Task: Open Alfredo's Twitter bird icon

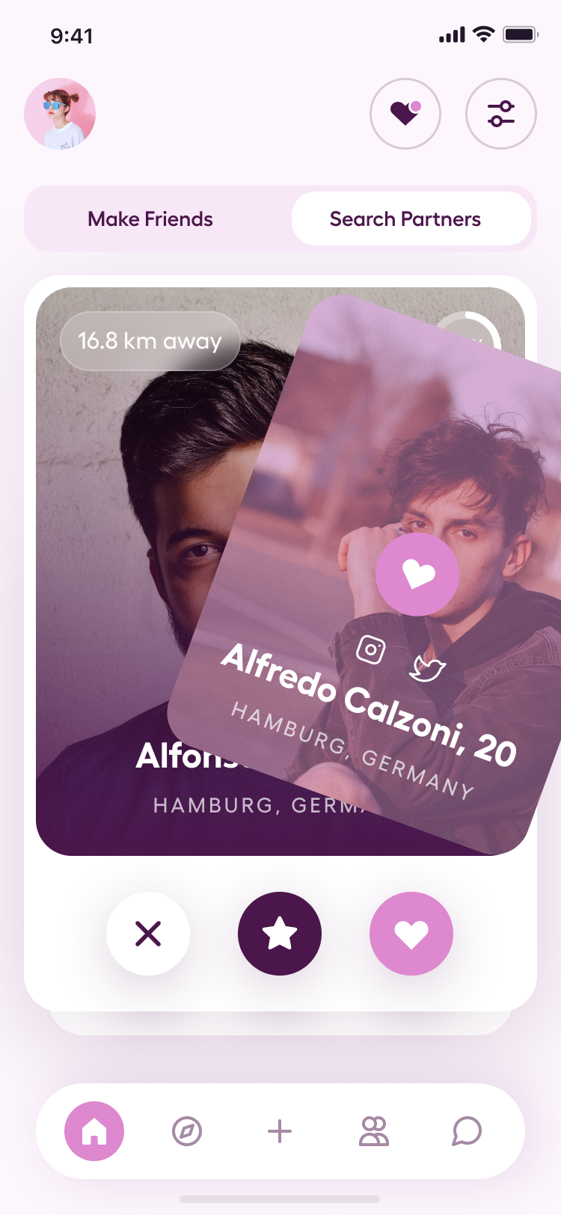Action: point(427,667)
